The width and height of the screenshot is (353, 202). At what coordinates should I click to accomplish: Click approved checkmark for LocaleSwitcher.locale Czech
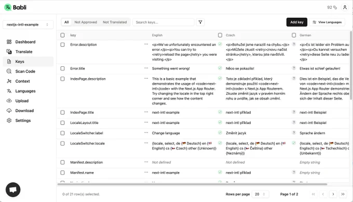coord(294,143)
